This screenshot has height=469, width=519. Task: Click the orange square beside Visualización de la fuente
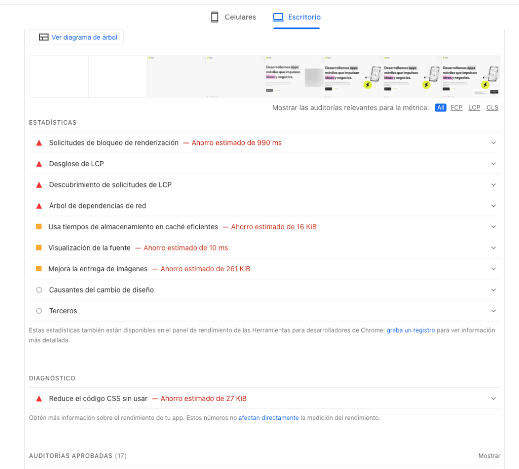(39, 247)
